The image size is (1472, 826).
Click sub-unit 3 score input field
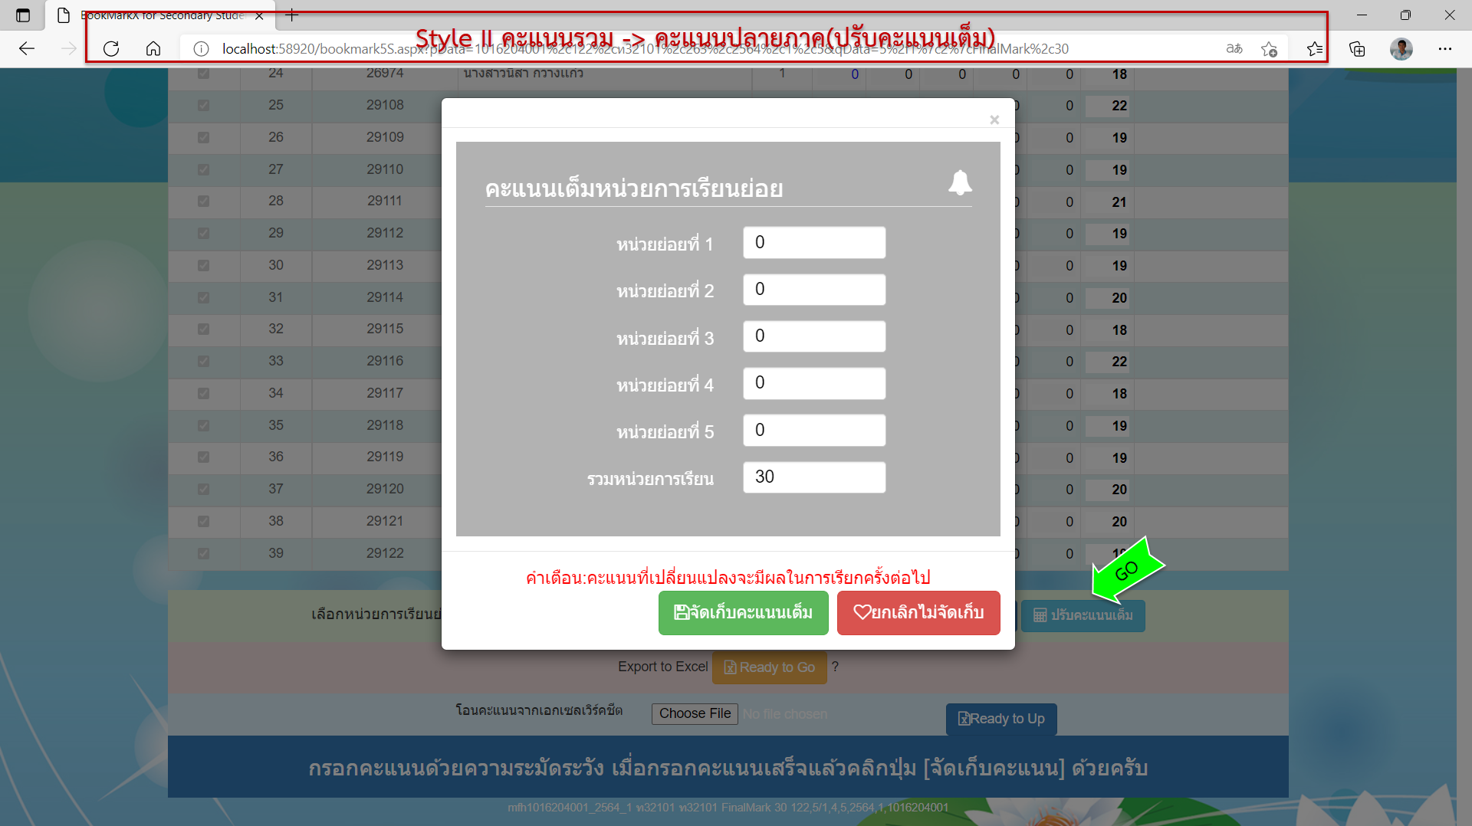click(x=814, y=336)
